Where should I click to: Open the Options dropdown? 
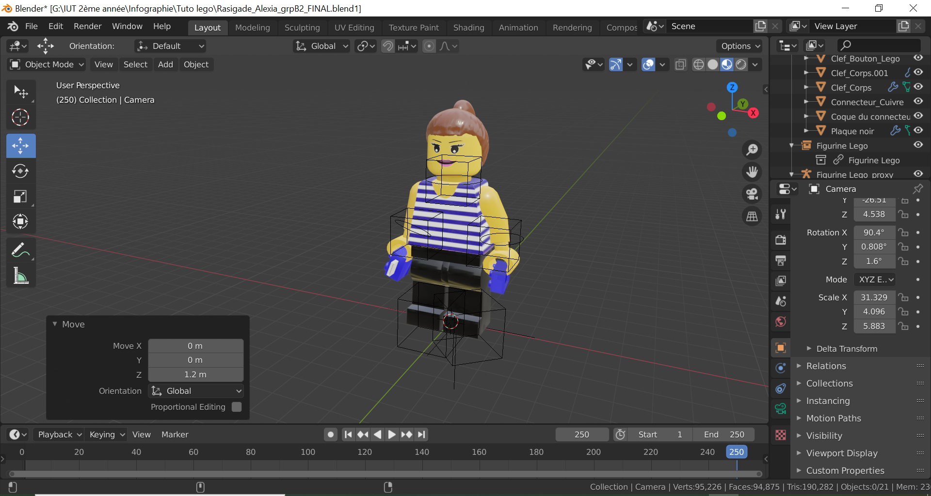[x=739, y=46]
